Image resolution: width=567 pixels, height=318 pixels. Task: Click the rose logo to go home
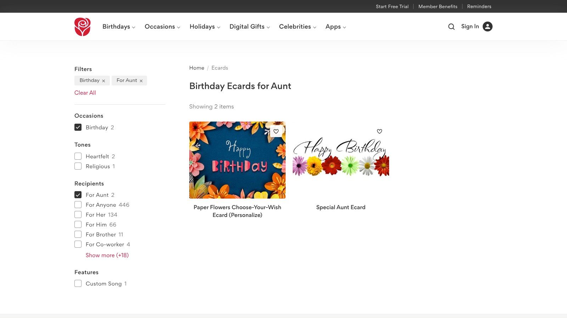click(82, 26)
